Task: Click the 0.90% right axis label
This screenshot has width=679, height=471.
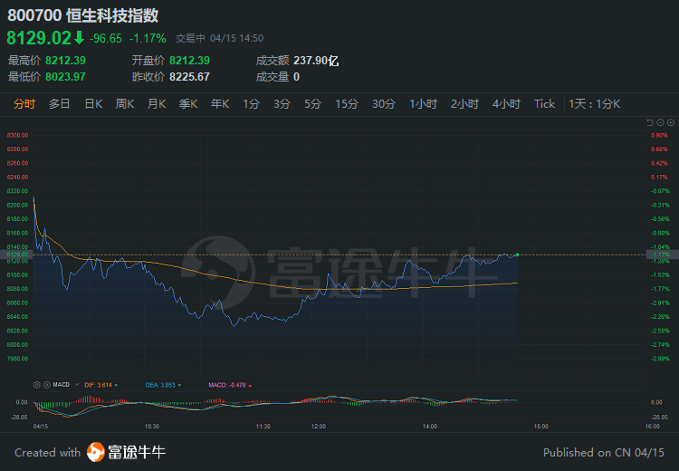Action: [659, 135]
